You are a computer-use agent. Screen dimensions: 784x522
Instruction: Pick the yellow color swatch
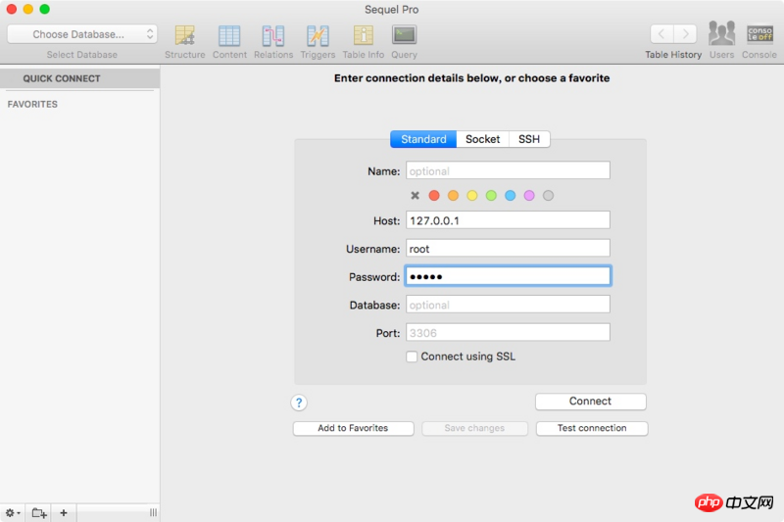472,195
